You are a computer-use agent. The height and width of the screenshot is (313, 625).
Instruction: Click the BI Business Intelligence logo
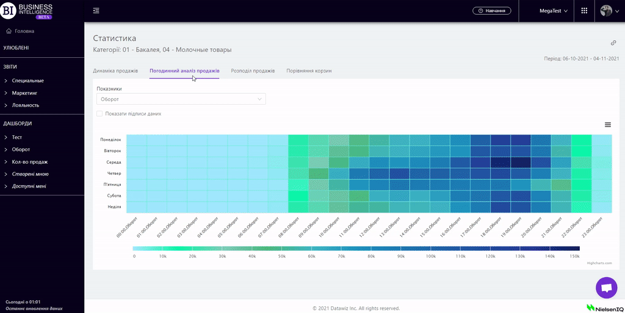tap(27, 11)
